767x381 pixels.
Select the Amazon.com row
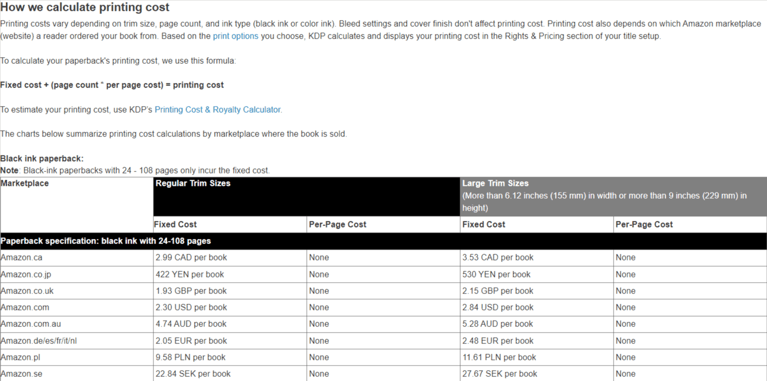[x=25, y=307]
